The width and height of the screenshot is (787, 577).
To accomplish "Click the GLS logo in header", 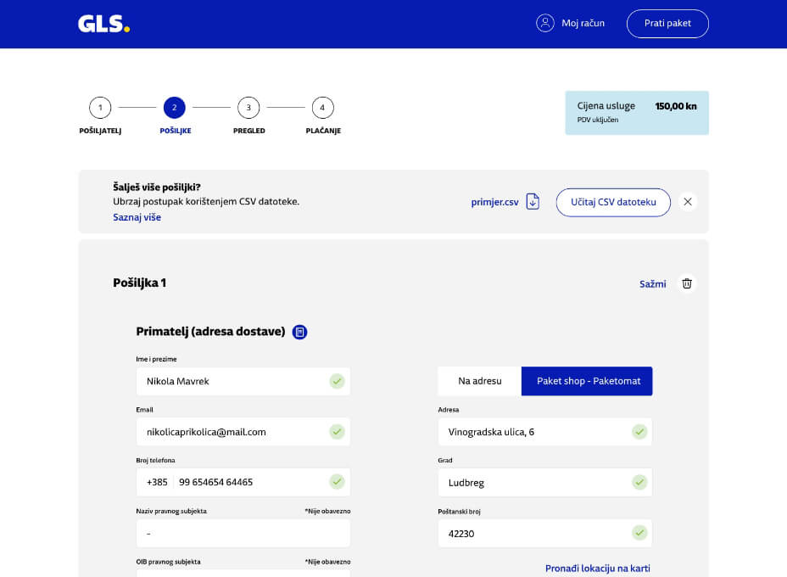I will [103, 24].
